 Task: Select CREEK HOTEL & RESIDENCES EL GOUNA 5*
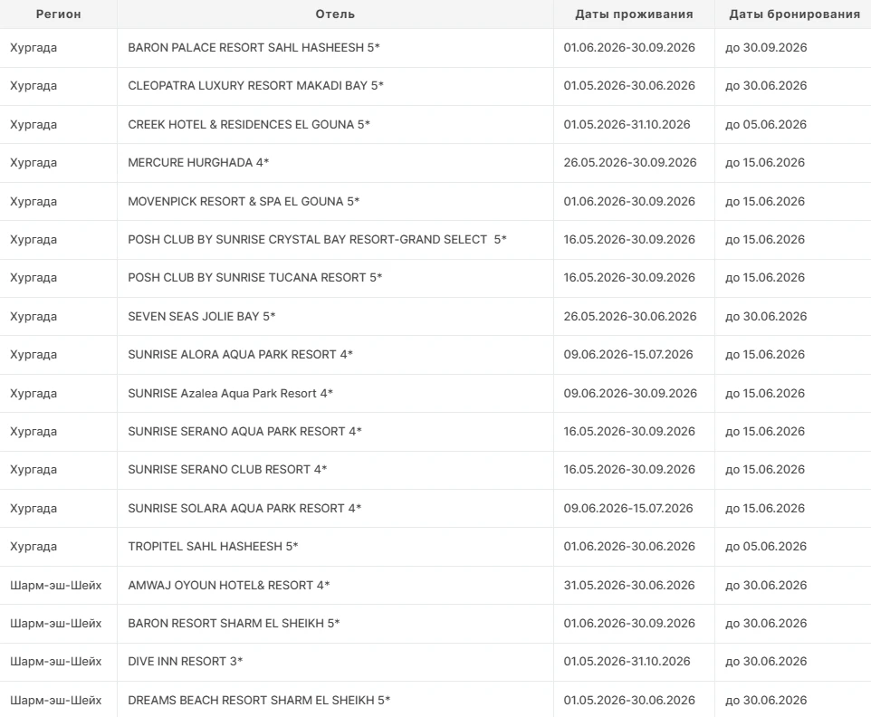tap(249, 124)
